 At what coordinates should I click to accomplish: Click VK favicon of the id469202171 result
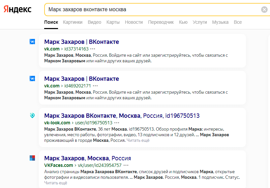click(32, 78)
